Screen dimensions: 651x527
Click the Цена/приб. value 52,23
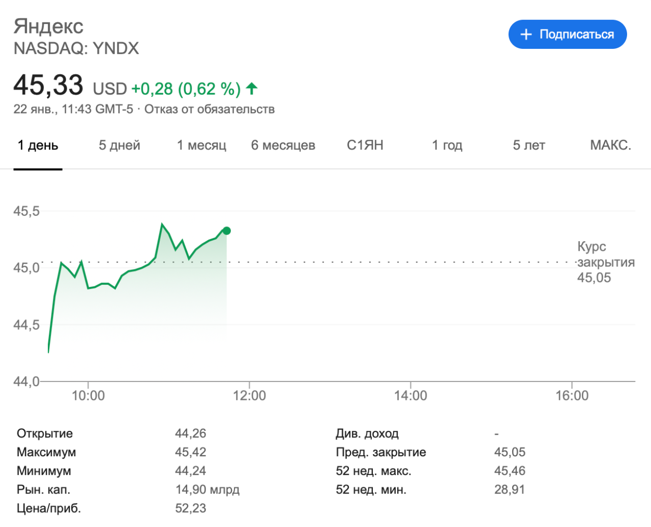(x=191, y=508)
